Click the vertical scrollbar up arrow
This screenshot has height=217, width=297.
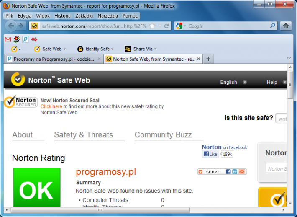click(290, 67)
